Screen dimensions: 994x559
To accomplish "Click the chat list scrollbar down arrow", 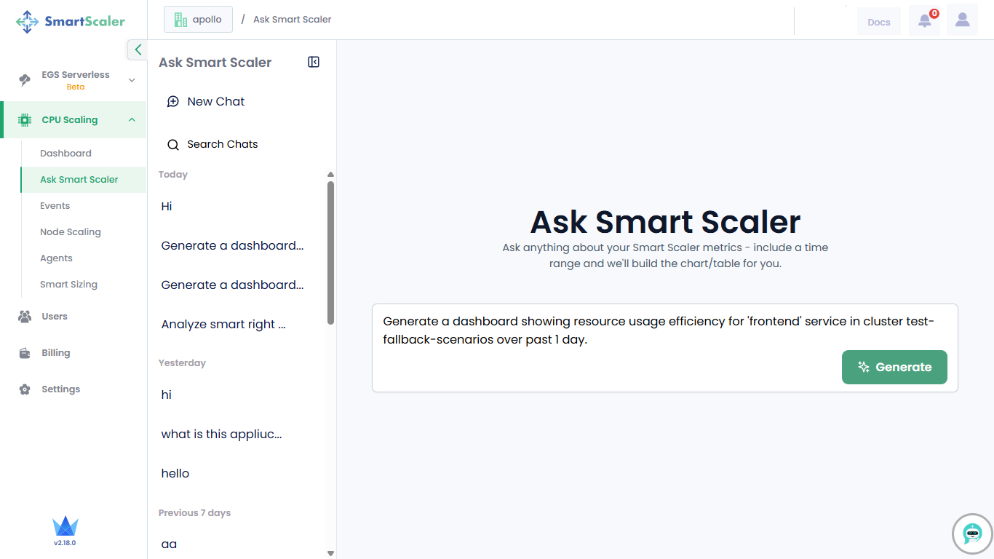I will point(330,553).
